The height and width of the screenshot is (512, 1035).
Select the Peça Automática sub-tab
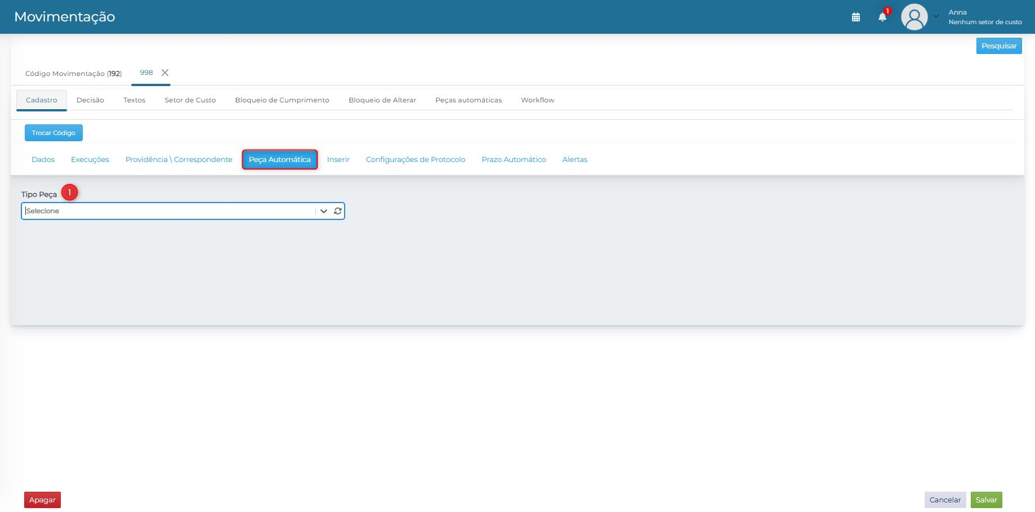click(x=280, y=160)
